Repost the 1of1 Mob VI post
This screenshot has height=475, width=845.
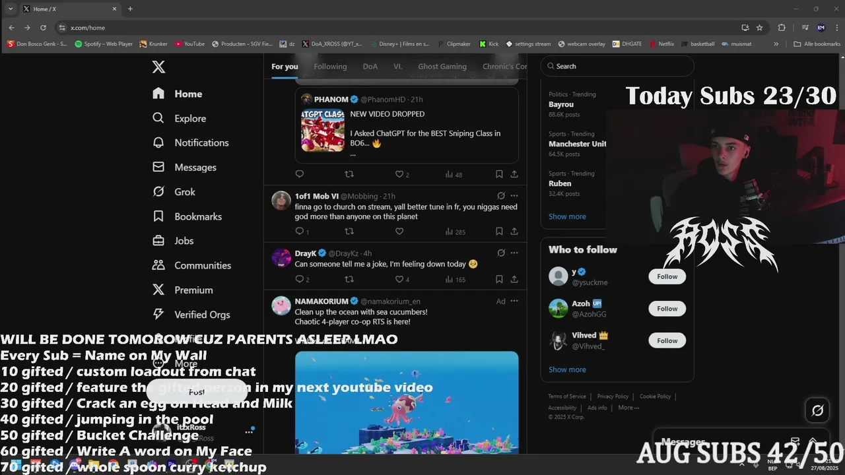coord(349,232)
